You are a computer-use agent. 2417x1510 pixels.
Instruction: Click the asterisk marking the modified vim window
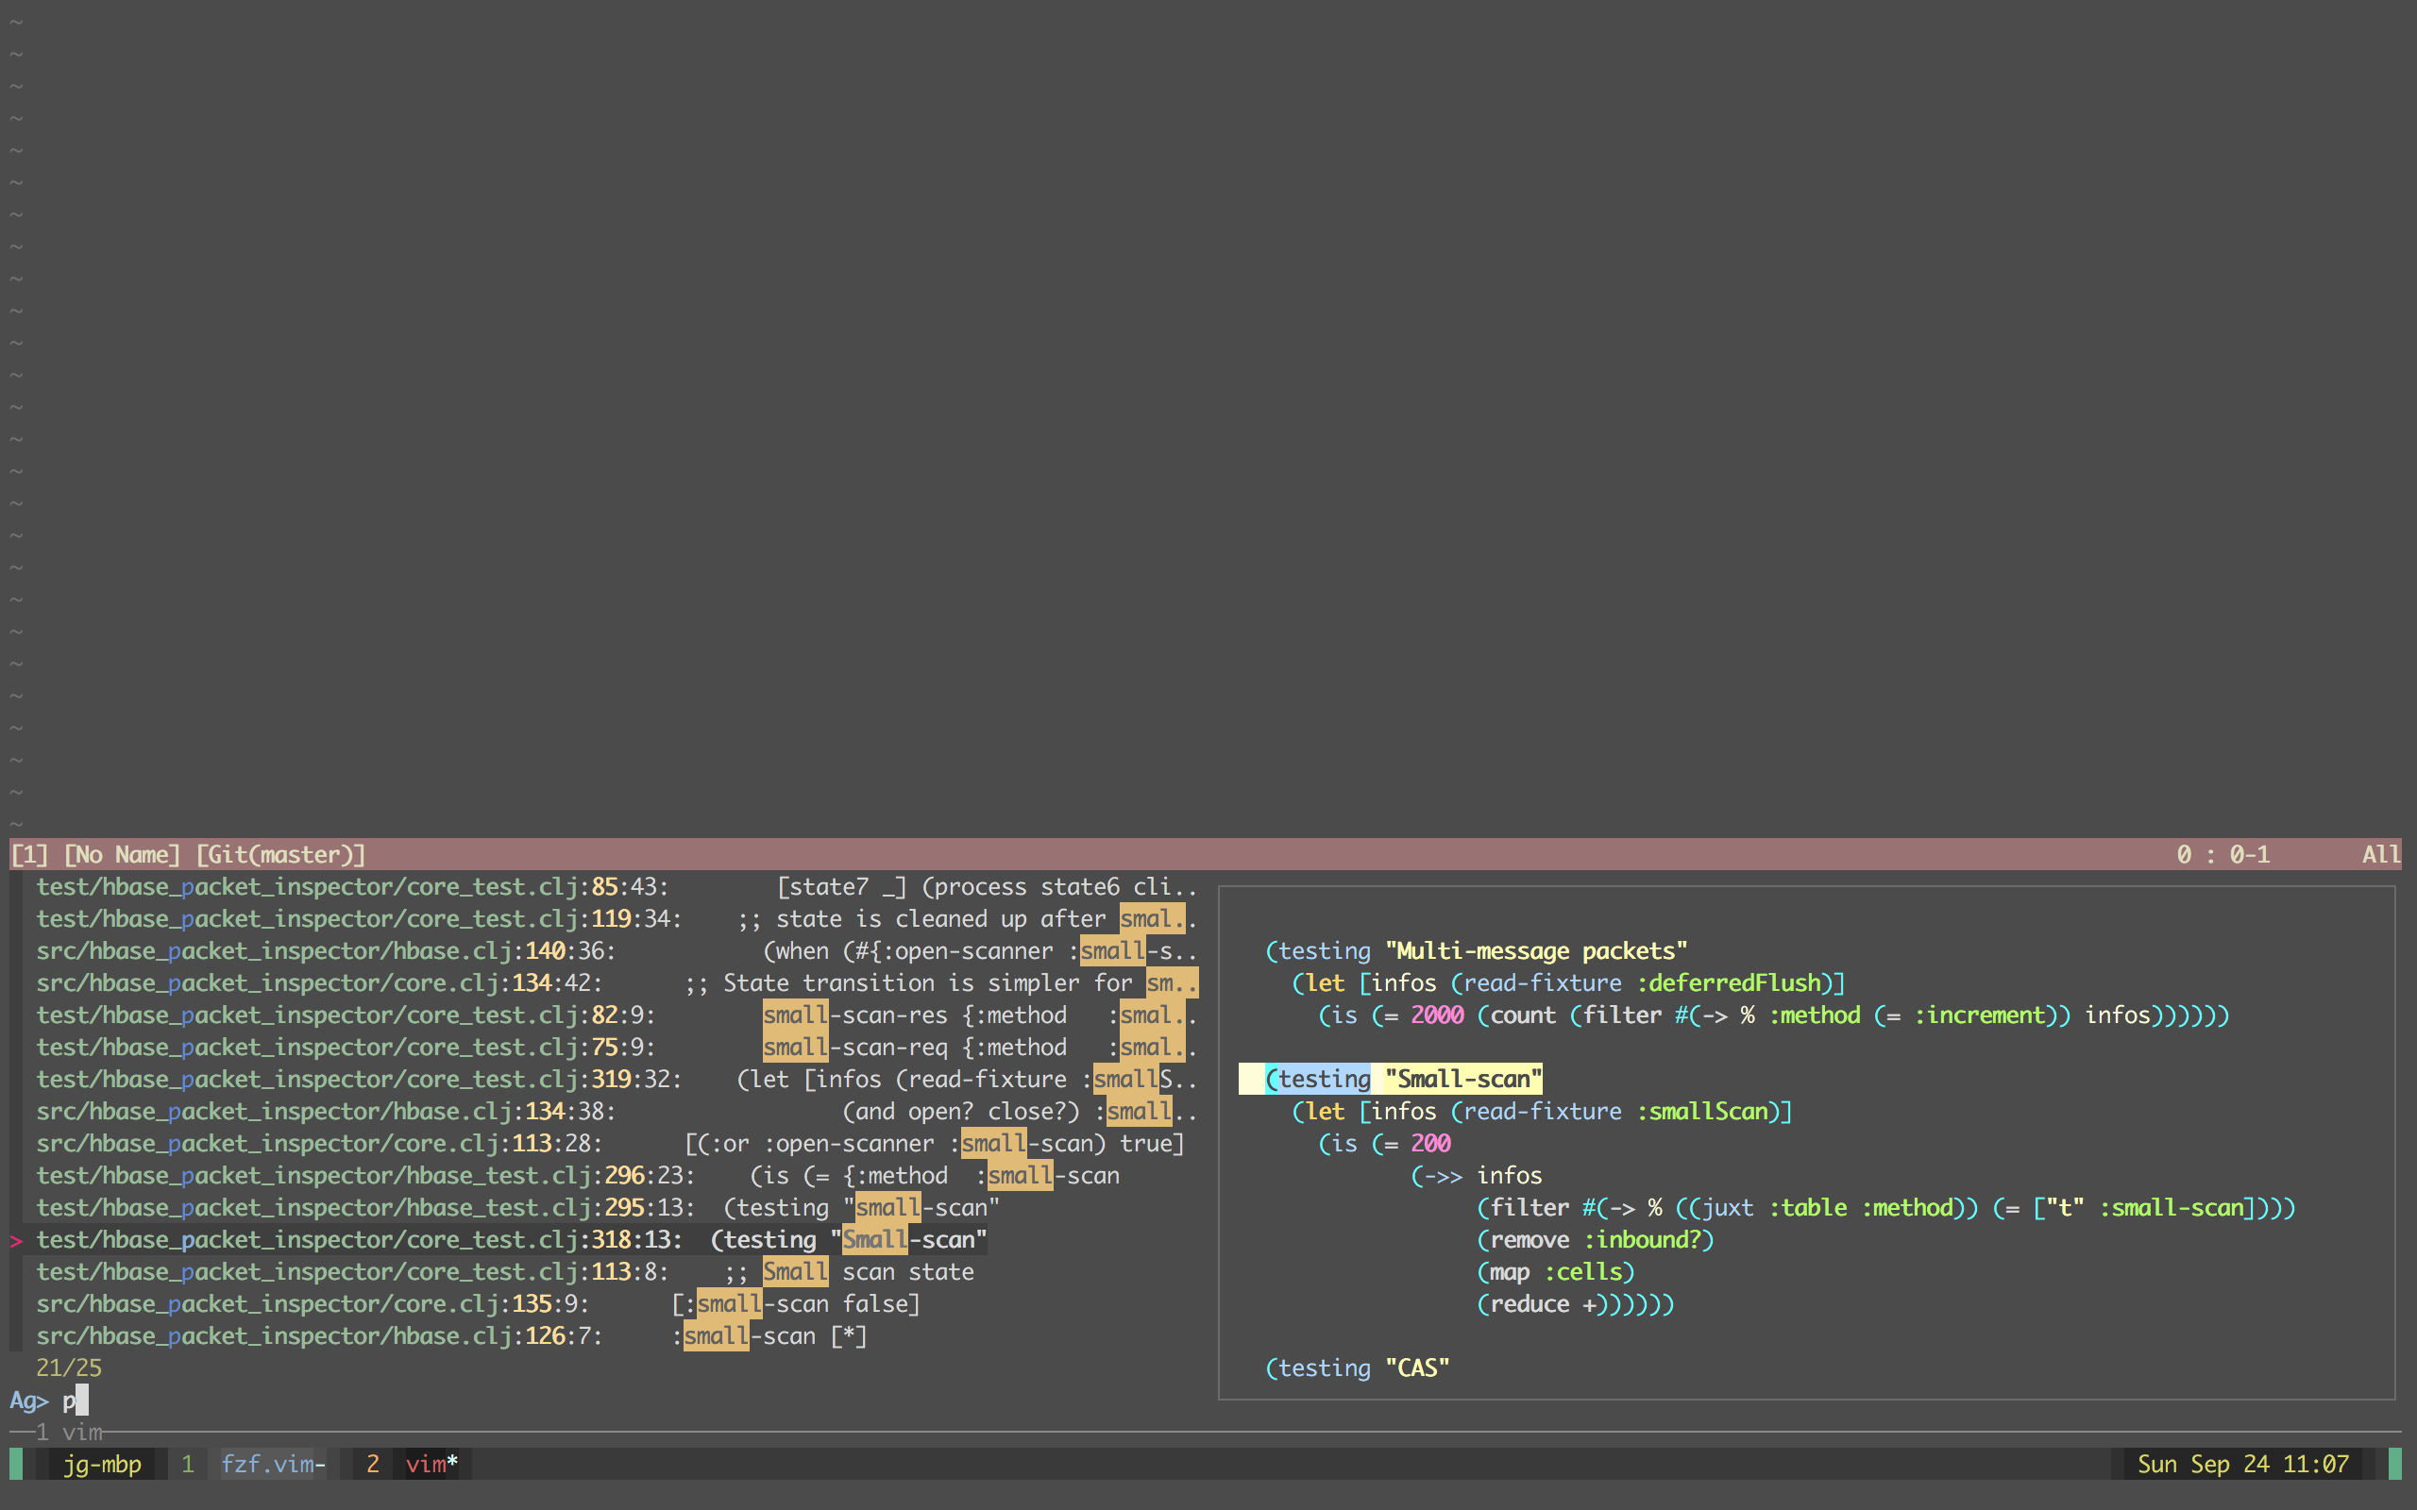point(452,1464)
